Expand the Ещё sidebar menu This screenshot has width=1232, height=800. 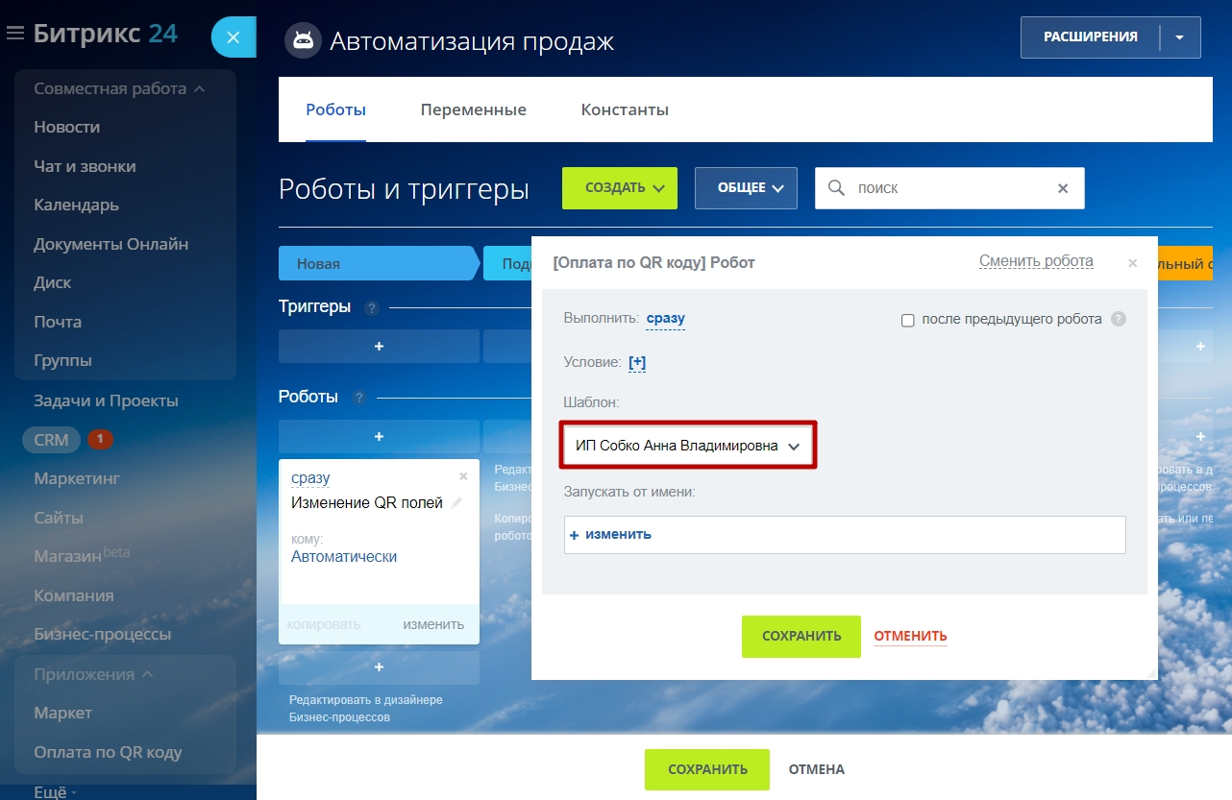tap(55, 792)
